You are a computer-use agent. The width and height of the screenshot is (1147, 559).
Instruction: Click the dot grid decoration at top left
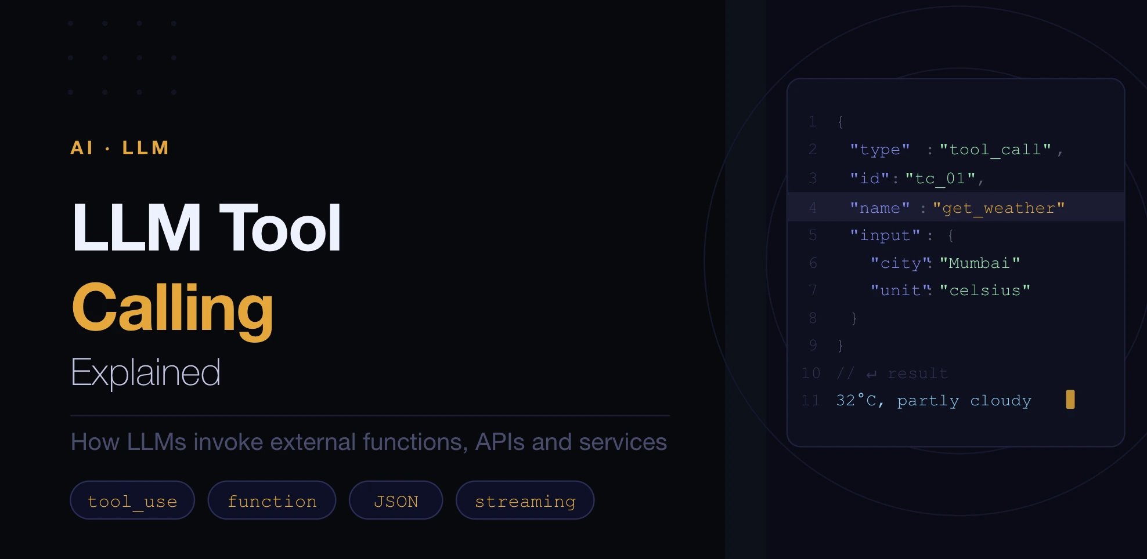tap(122, 57)
